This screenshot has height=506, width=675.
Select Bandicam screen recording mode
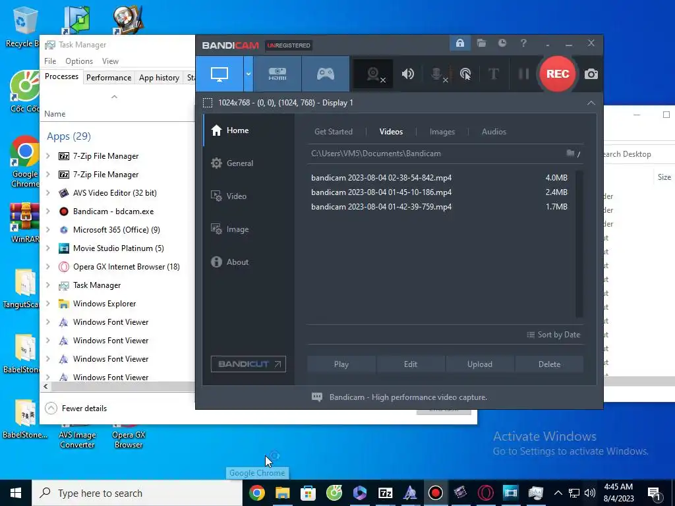pos(220,74)
